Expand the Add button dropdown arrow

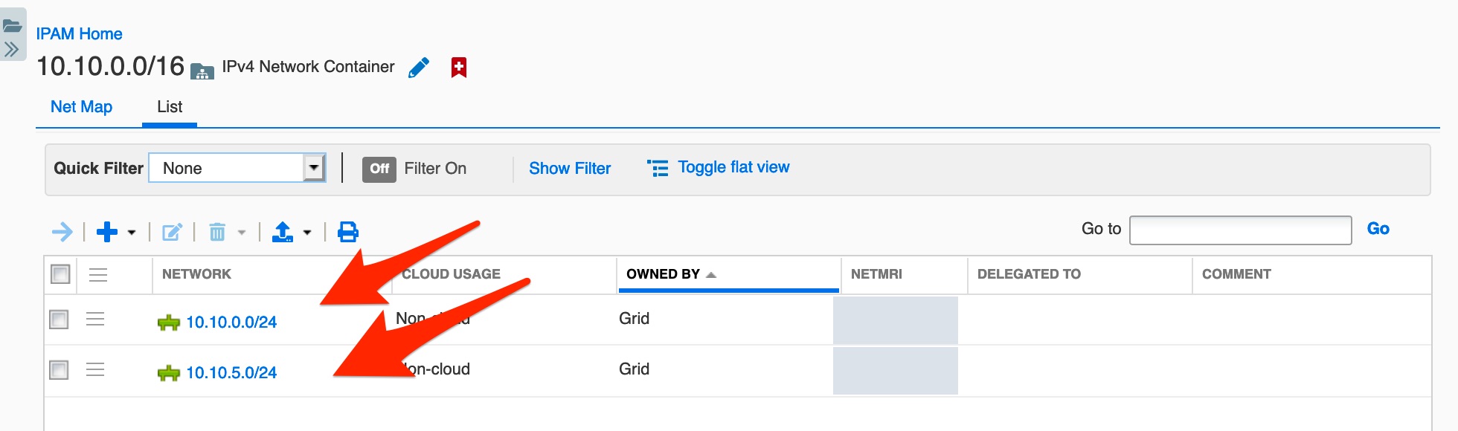[132, 233]
